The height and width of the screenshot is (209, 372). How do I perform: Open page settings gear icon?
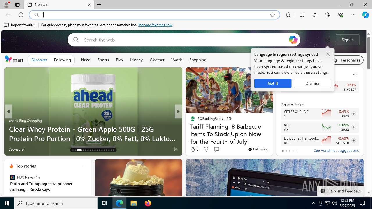pyautogui.click(x=328, y=40)
